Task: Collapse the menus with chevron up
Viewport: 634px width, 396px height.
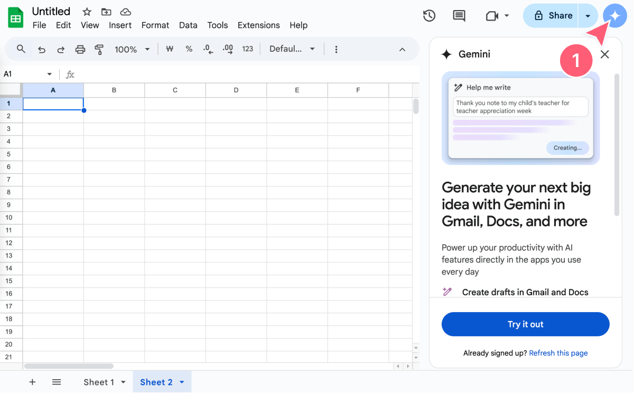Action: 402,49
